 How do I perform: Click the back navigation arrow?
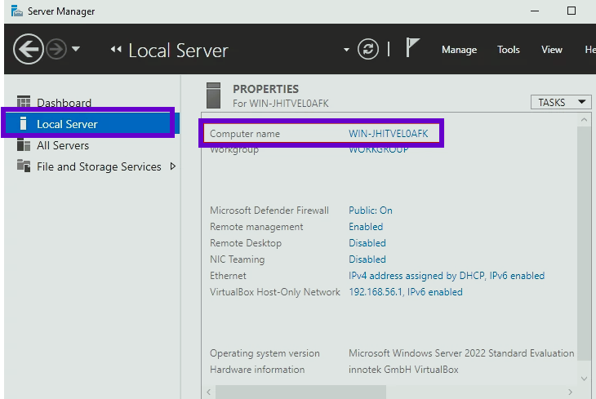click(28, 49)
